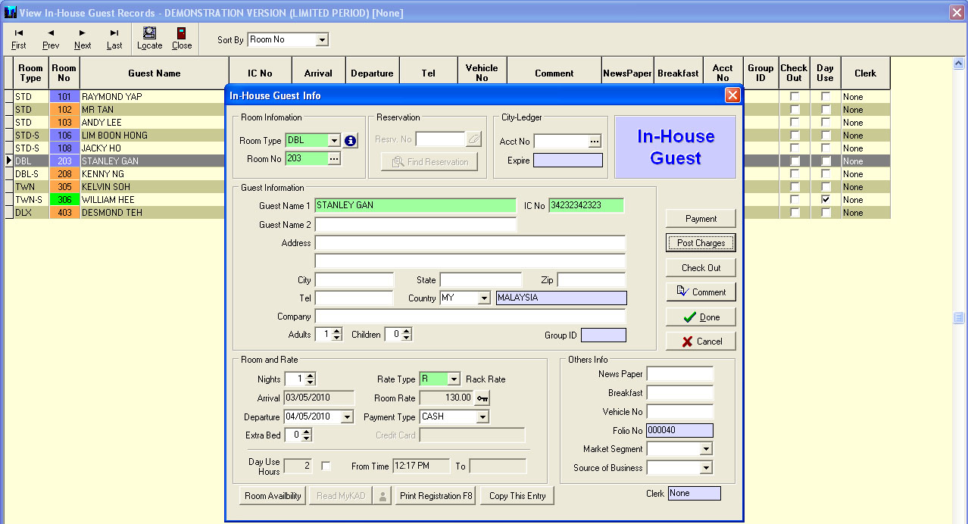Click the Guest Name 2 field
This screenshot has height=524, width=968.
tap(416, 225)
